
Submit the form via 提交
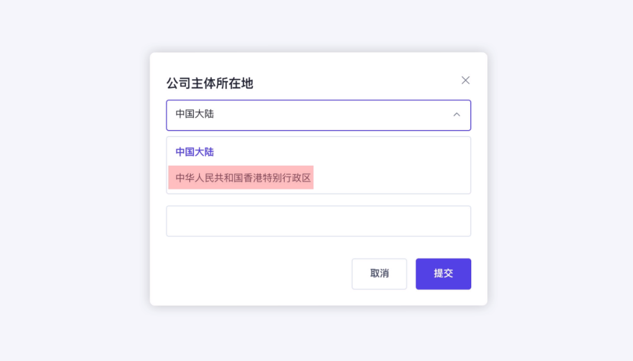443,274
